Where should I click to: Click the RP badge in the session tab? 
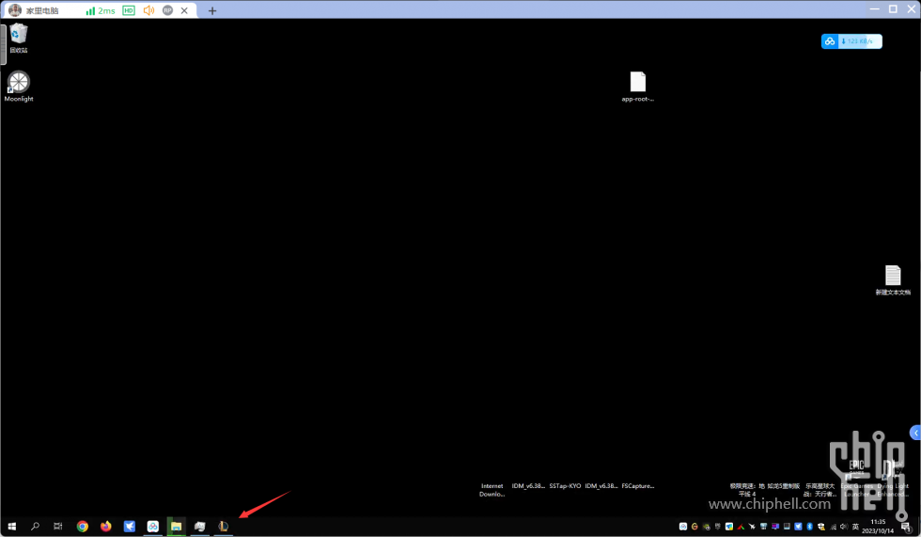[x=167, y=10]
